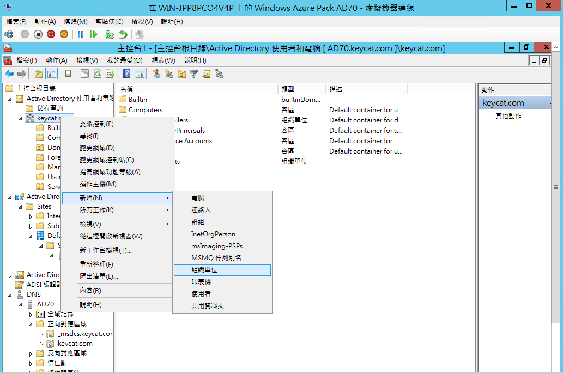Click the find objects magnifier icon
The height and width of the screenshot is (374, 563).
(x=207, y=74)
